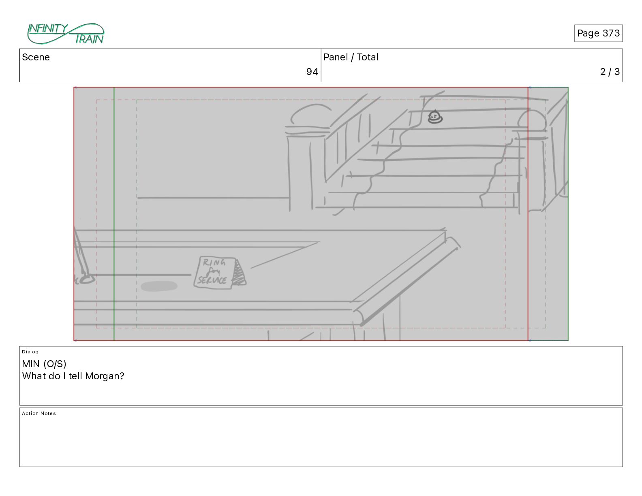The height and width of the screenshot is (496, 642).
Task: Click the panel count 2 / 3
Action: pyautogui.click(x=610, y=72)
